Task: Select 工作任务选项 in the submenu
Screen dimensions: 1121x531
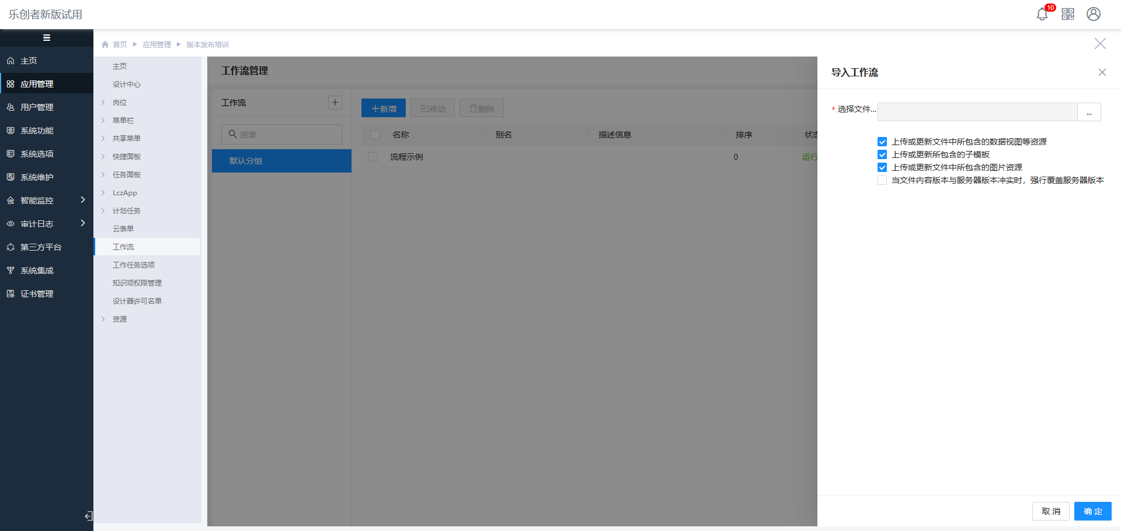Action: [134, 265]
